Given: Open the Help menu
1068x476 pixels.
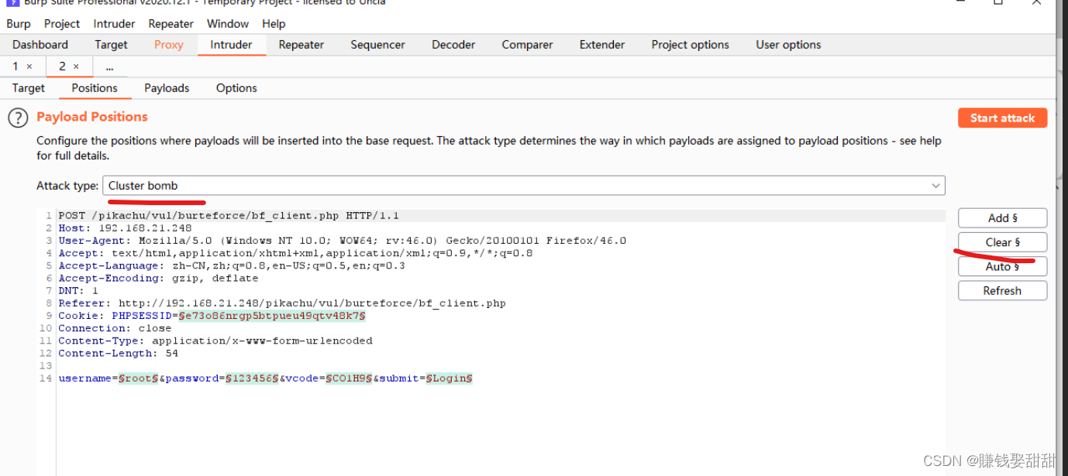Looking at the screenshot, I should click(x=274, y=24).
